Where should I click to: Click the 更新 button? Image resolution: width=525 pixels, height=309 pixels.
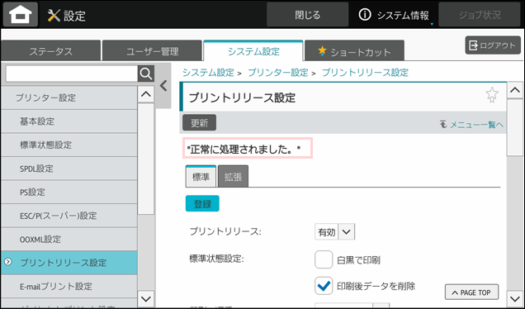pos(199,123)
